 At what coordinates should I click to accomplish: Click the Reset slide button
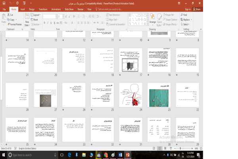[x=35, y=19]
